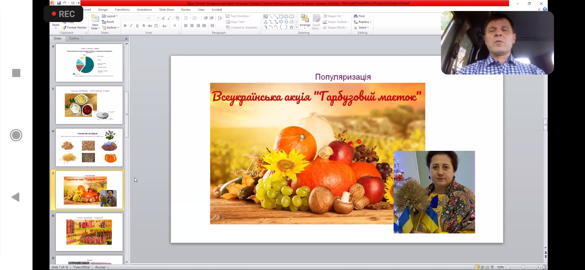Increase the list indent level
This screenshot has width=585, height=270.
[212, 18]
